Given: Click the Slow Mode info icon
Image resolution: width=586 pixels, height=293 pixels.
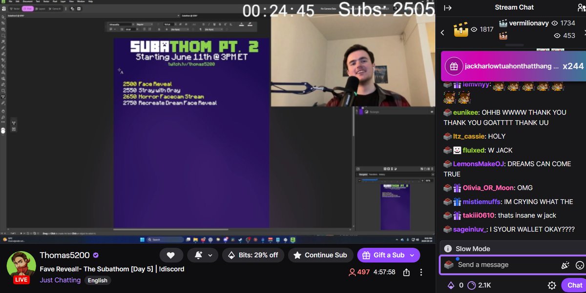Looking at the screenshot, I should (448, 249).
